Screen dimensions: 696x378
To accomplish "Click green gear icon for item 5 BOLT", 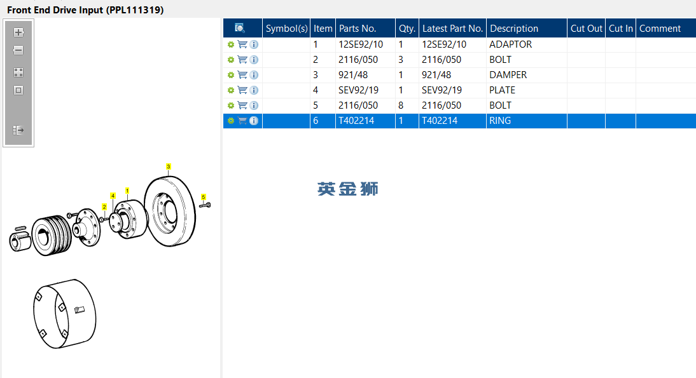I will click(231, 105).
